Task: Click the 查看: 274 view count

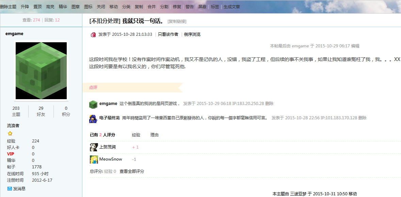Action: pyautogui.click(x=31, y=20)
